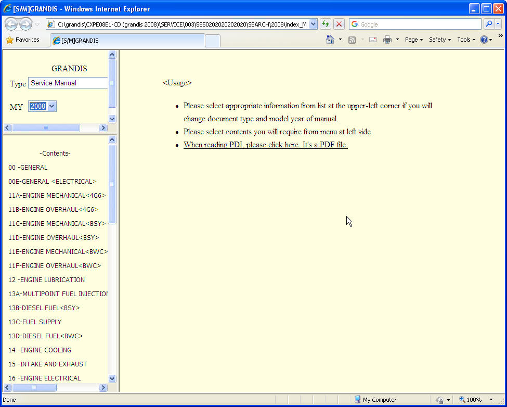Open the Favorites star button

click(x=23, y=40)
